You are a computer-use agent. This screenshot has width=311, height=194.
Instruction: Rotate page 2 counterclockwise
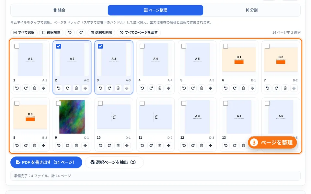pyautogui.click(x=59, y=88)
